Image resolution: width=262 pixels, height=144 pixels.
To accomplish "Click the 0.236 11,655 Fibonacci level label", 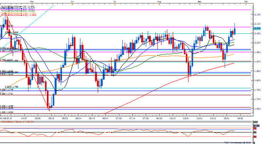I will coord(7,106).
